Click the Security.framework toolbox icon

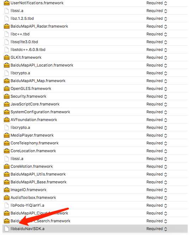point(7,97)
